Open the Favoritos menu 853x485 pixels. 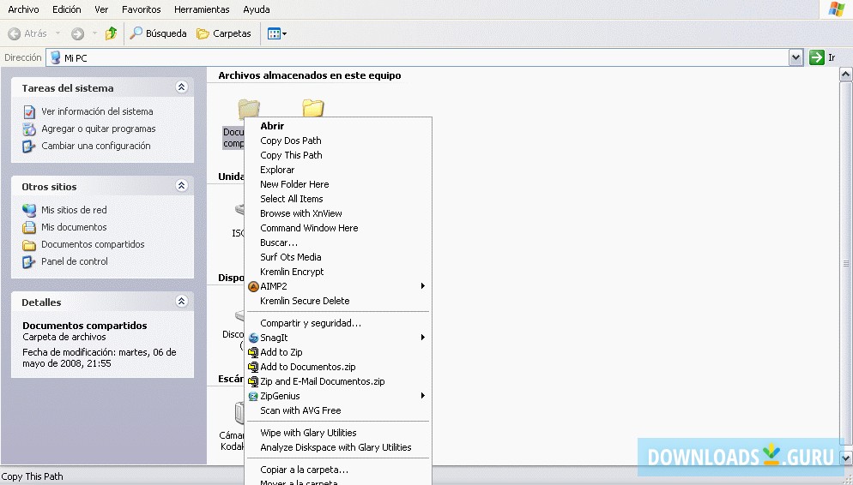141,9
